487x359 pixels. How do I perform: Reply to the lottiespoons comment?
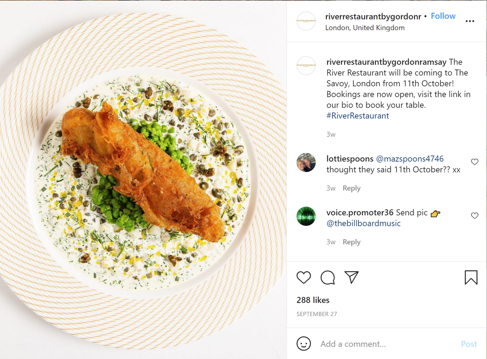(x=351, y=188)
